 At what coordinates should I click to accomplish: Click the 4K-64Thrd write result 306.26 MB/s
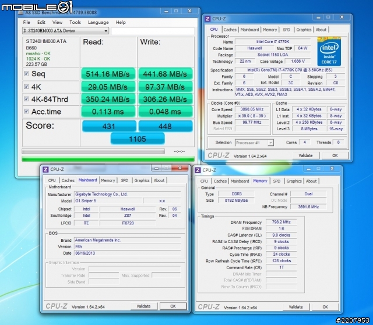click(165, 99)
